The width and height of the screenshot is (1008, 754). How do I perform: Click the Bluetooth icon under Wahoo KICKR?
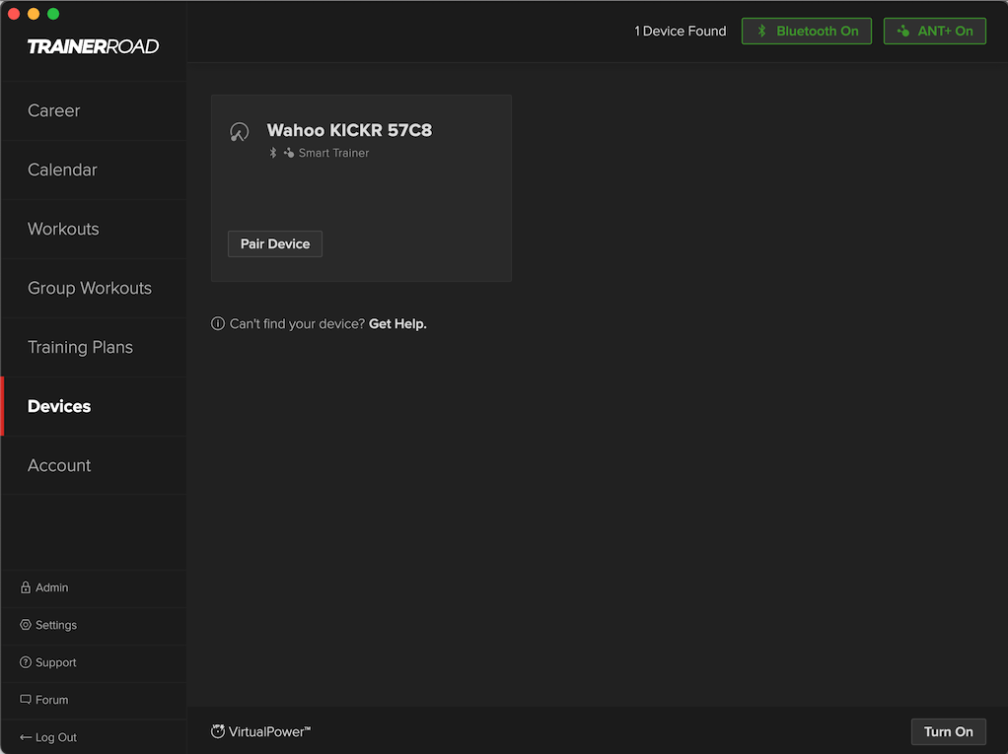click(x=273, y=153)
